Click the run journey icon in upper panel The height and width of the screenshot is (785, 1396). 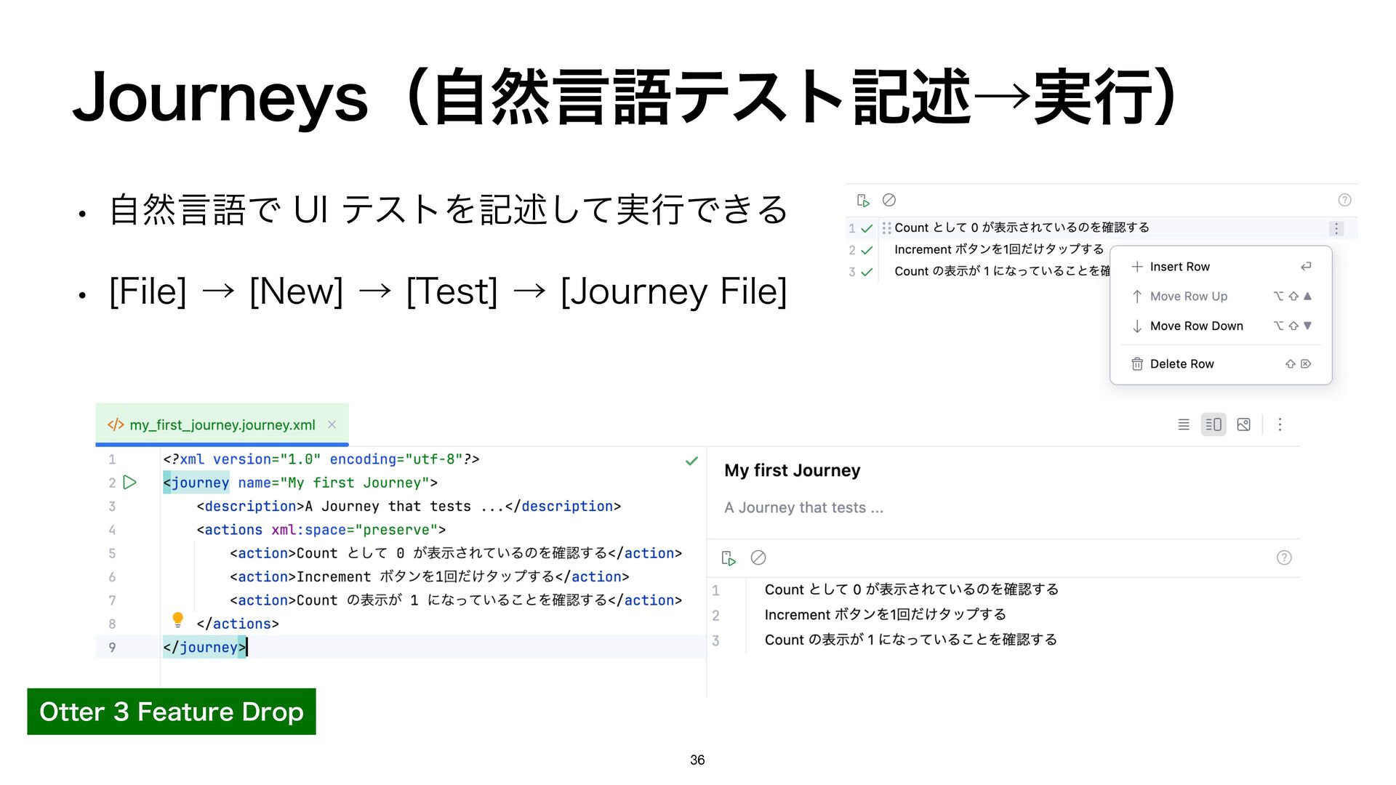pos(863,200)
